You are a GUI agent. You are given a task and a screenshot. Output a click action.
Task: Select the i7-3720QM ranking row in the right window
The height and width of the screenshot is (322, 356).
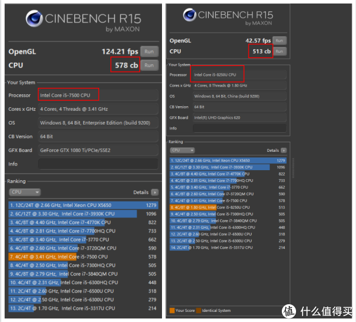point(228,194)
